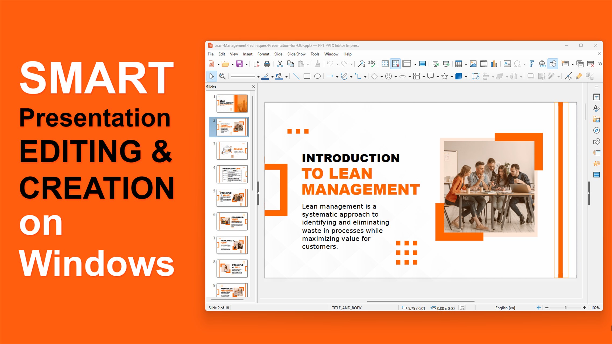Screen dimensions: 612x344
Task: Toggle Snap to Grid button
Action: click(x=396, y=64)
